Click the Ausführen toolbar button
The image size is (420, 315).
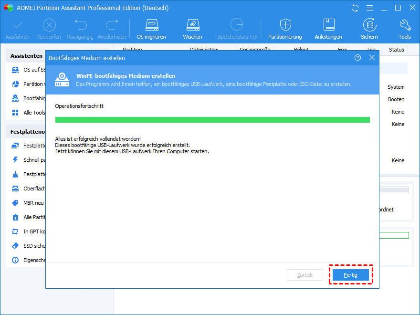(17, 29)
